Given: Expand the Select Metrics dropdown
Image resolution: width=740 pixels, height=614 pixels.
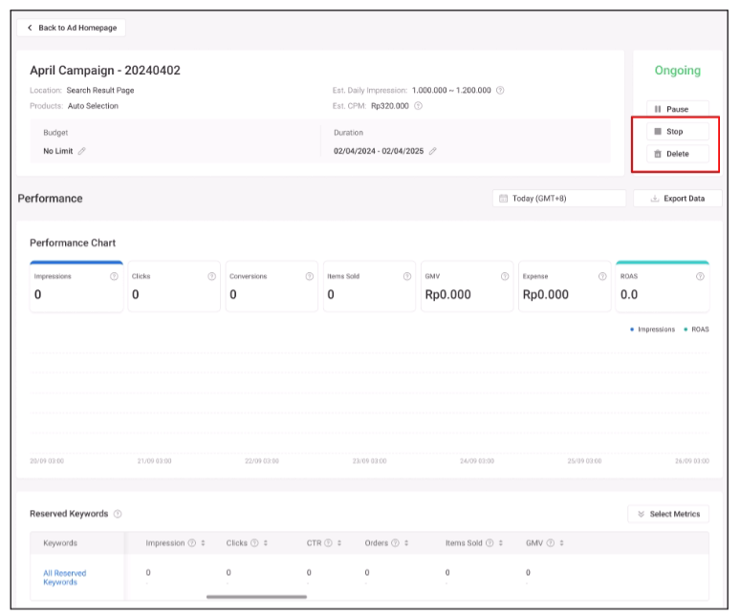Looking at the screenshot, I should [668, 514].
